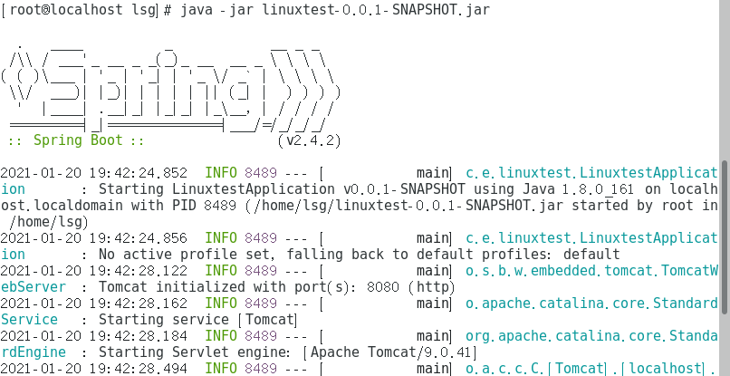
Task: Click the terminal's vertical scrollbar thumb
Action: [725, 237]
